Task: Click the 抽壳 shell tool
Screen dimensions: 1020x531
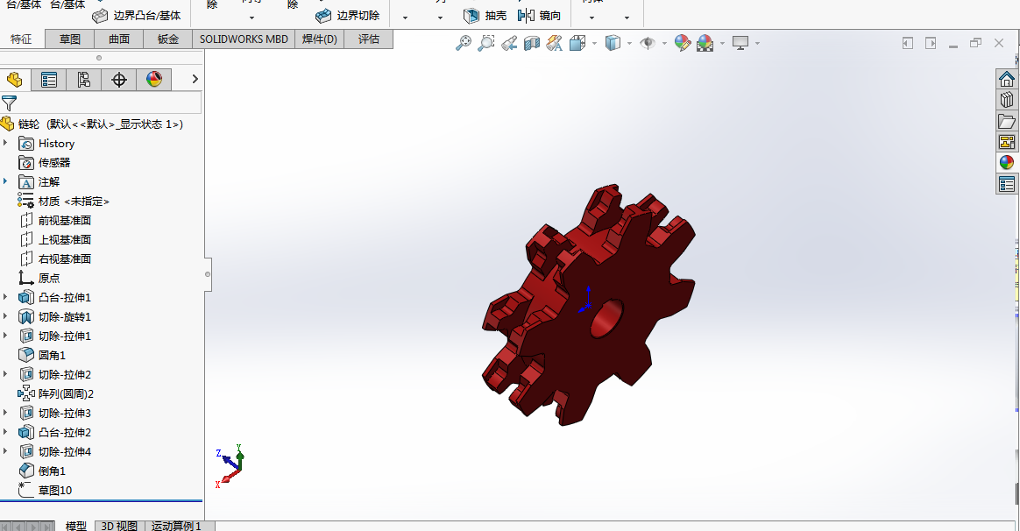Action: tap(485, 16)
